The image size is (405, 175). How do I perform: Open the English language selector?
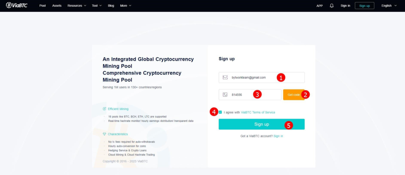click(x=389, y=6)
